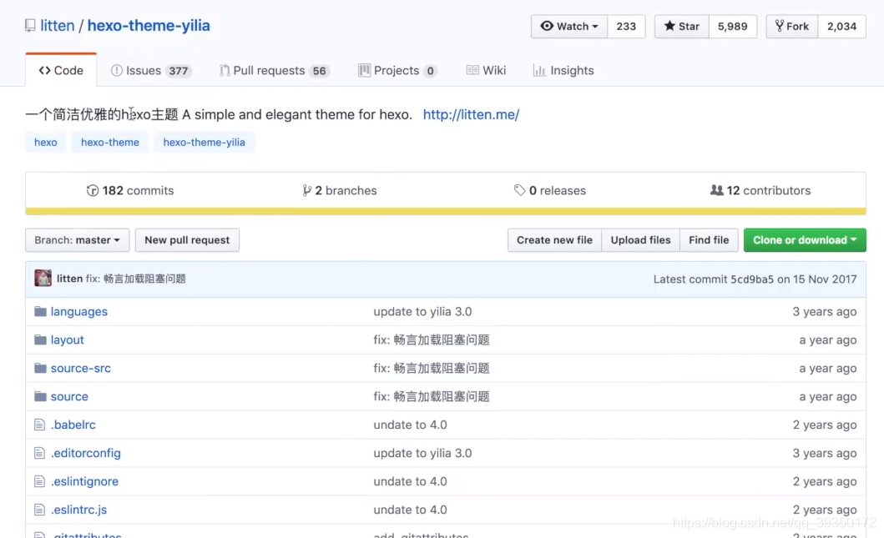Open the .eslintignore file
884x538 pixels.
click(84, 481)
